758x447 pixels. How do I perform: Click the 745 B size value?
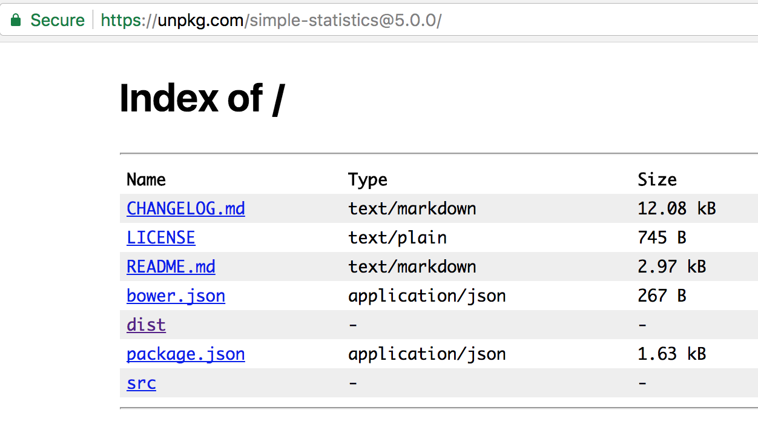[x=662, y=237]
